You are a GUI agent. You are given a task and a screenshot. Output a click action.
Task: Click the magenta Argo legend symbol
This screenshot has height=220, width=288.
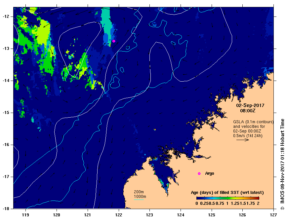(199, 173)
